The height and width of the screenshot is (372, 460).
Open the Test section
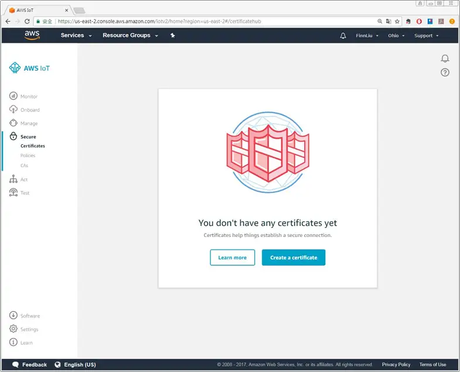coord(25,193)
